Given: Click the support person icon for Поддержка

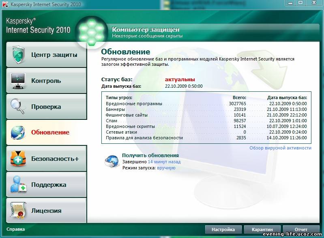Looking at the screenshot, I should [18, 184].
